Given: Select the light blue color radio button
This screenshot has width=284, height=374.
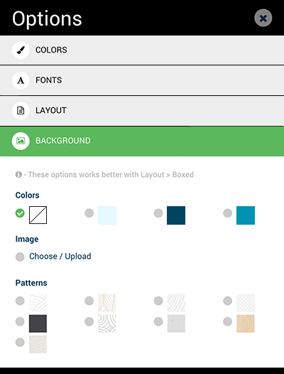Looking at the screenshot, I should pyautogui.click(x=89, y=213).
